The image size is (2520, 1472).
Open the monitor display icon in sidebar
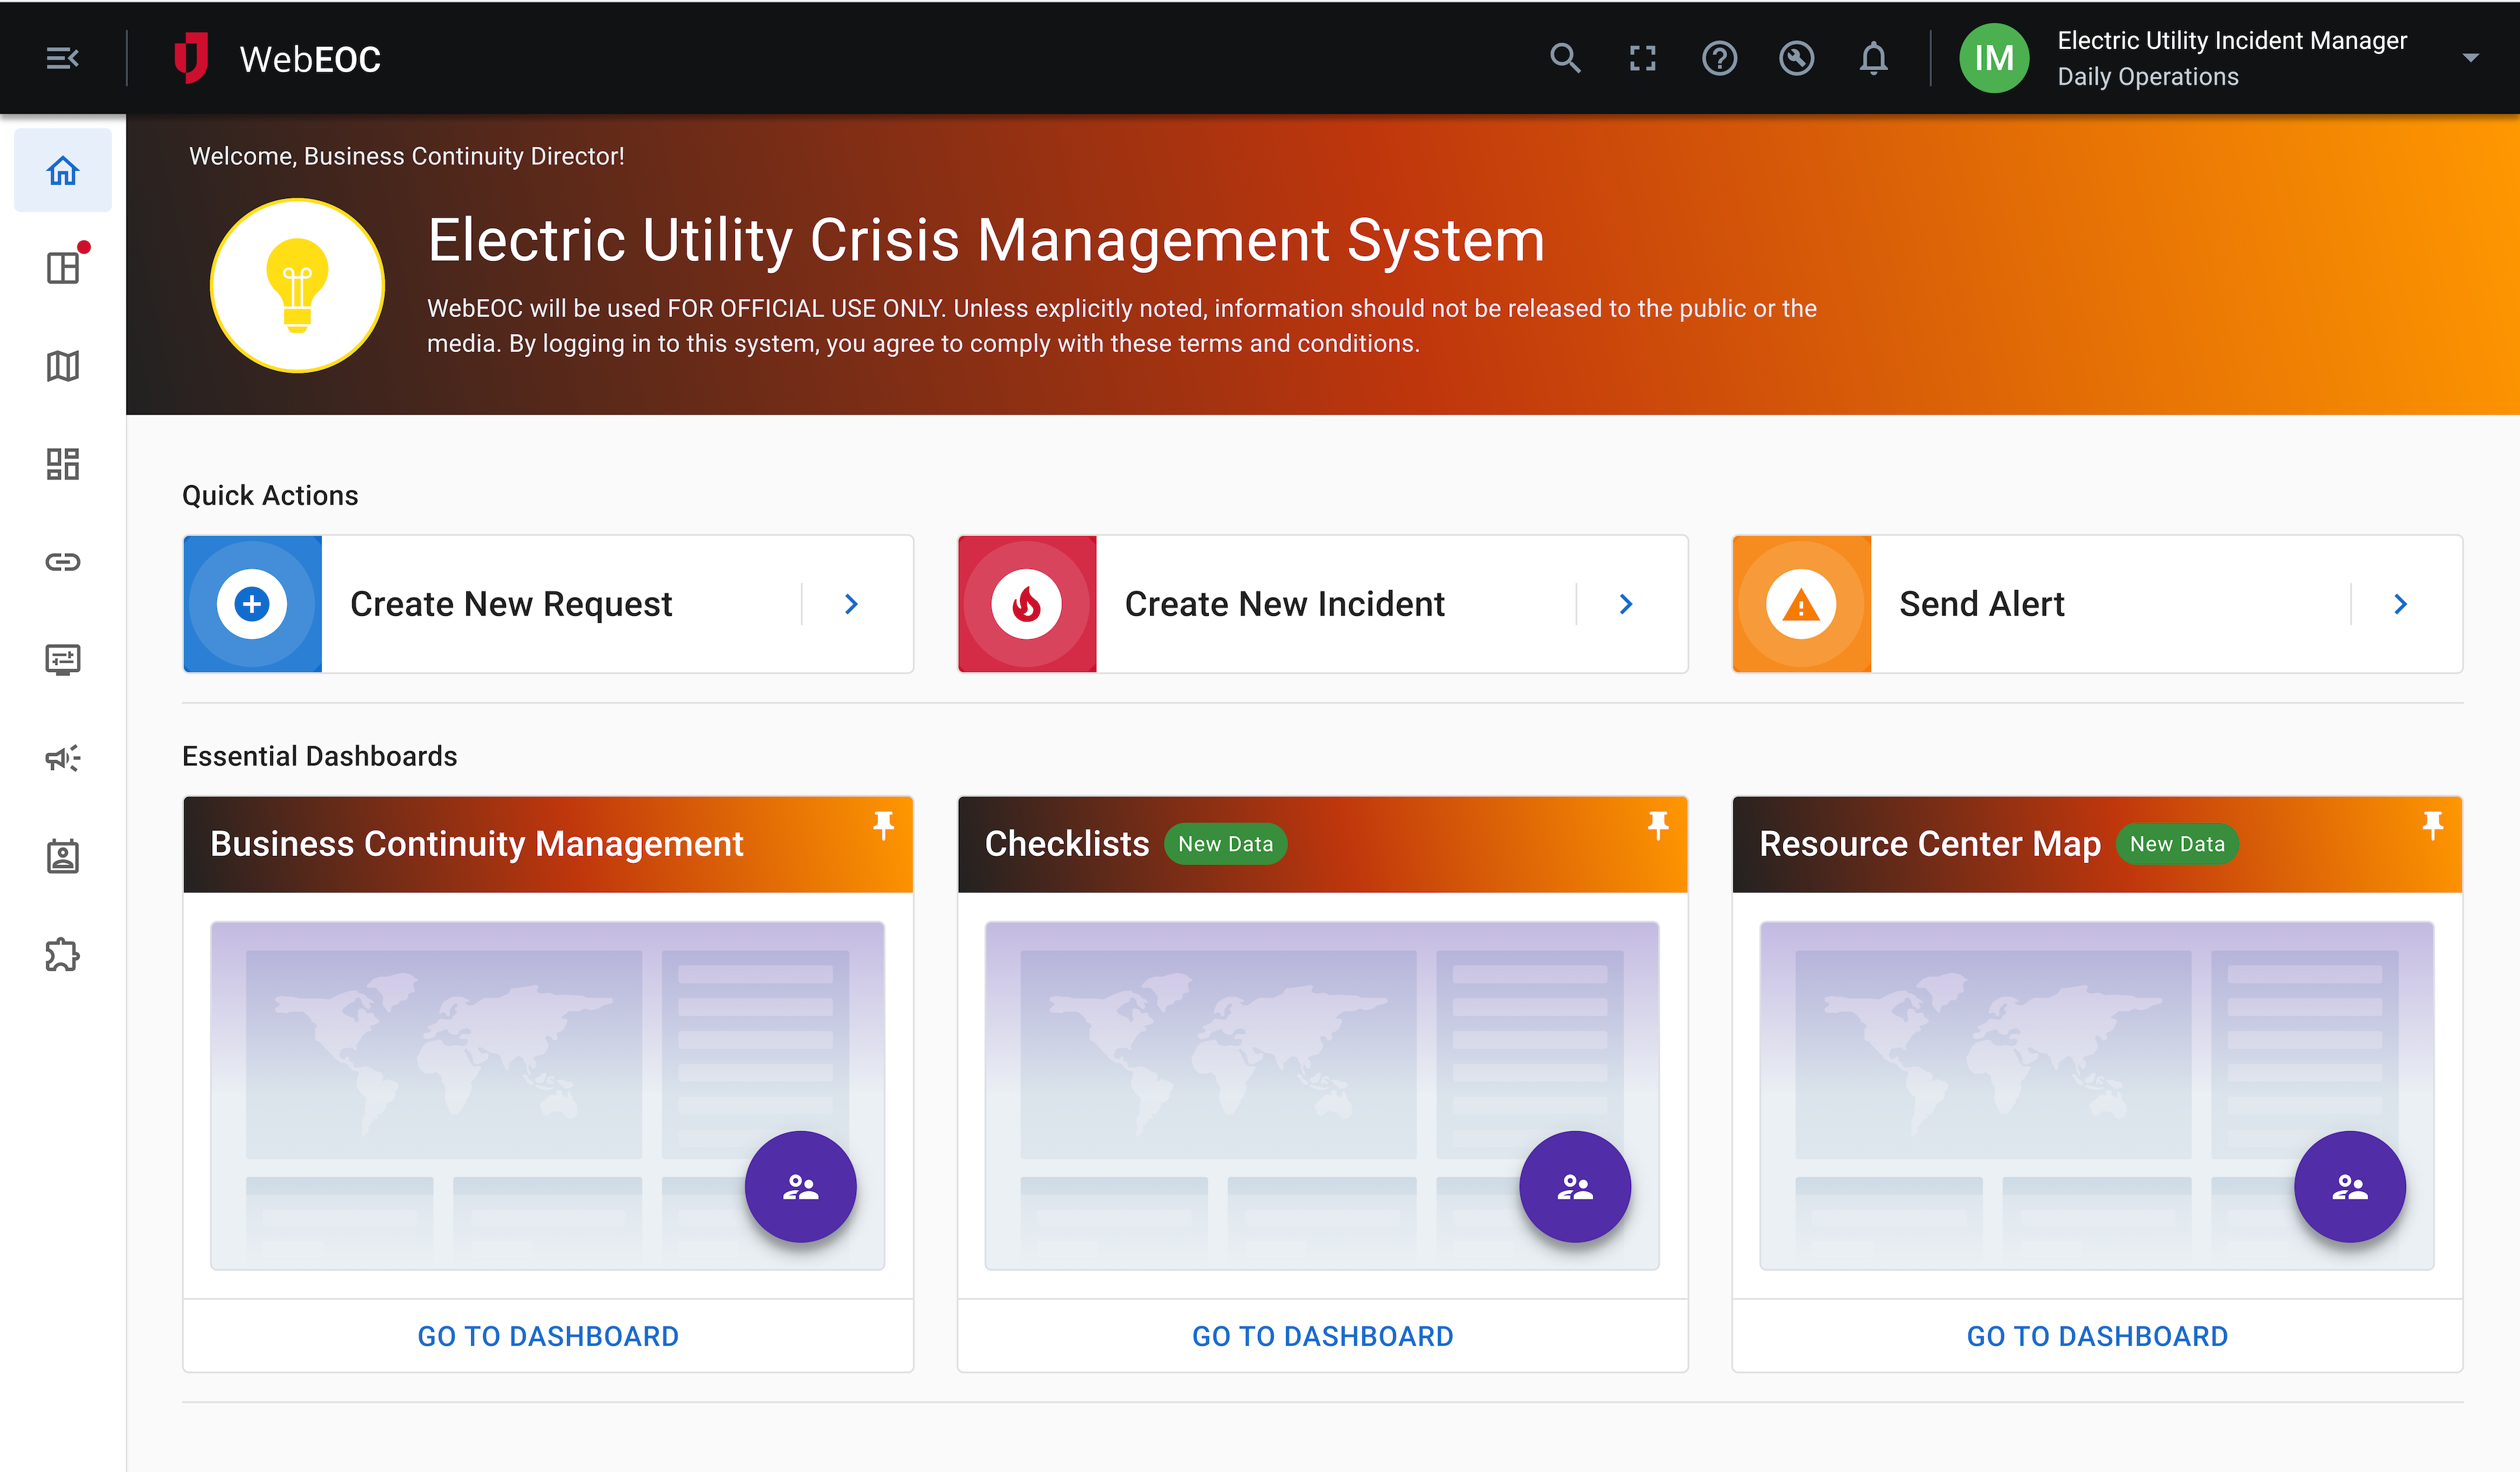[63, 660]
